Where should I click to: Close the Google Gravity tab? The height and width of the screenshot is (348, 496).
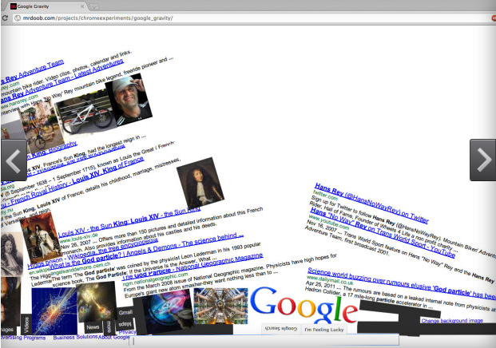pos(82,6)
